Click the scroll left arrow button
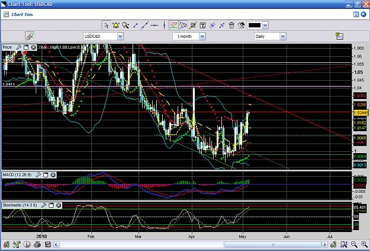Screen dimensions: 370x251 point(57,244)
